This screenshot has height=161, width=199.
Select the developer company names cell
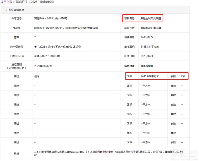[x=66, y=28]
